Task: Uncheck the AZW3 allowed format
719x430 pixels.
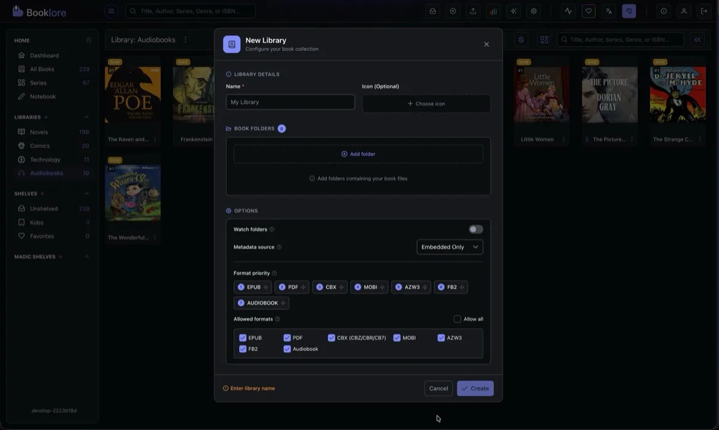Action: point(441,338)
